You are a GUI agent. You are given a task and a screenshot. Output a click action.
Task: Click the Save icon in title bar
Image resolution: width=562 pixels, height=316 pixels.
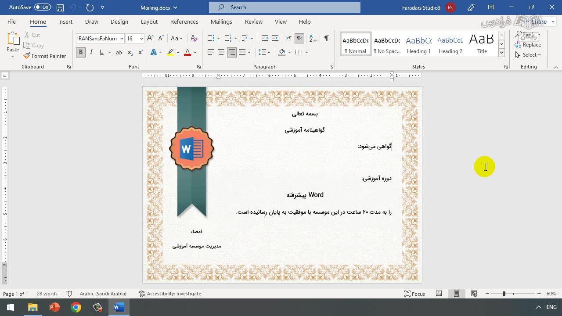pyautogui.click(x=60, y=7)
